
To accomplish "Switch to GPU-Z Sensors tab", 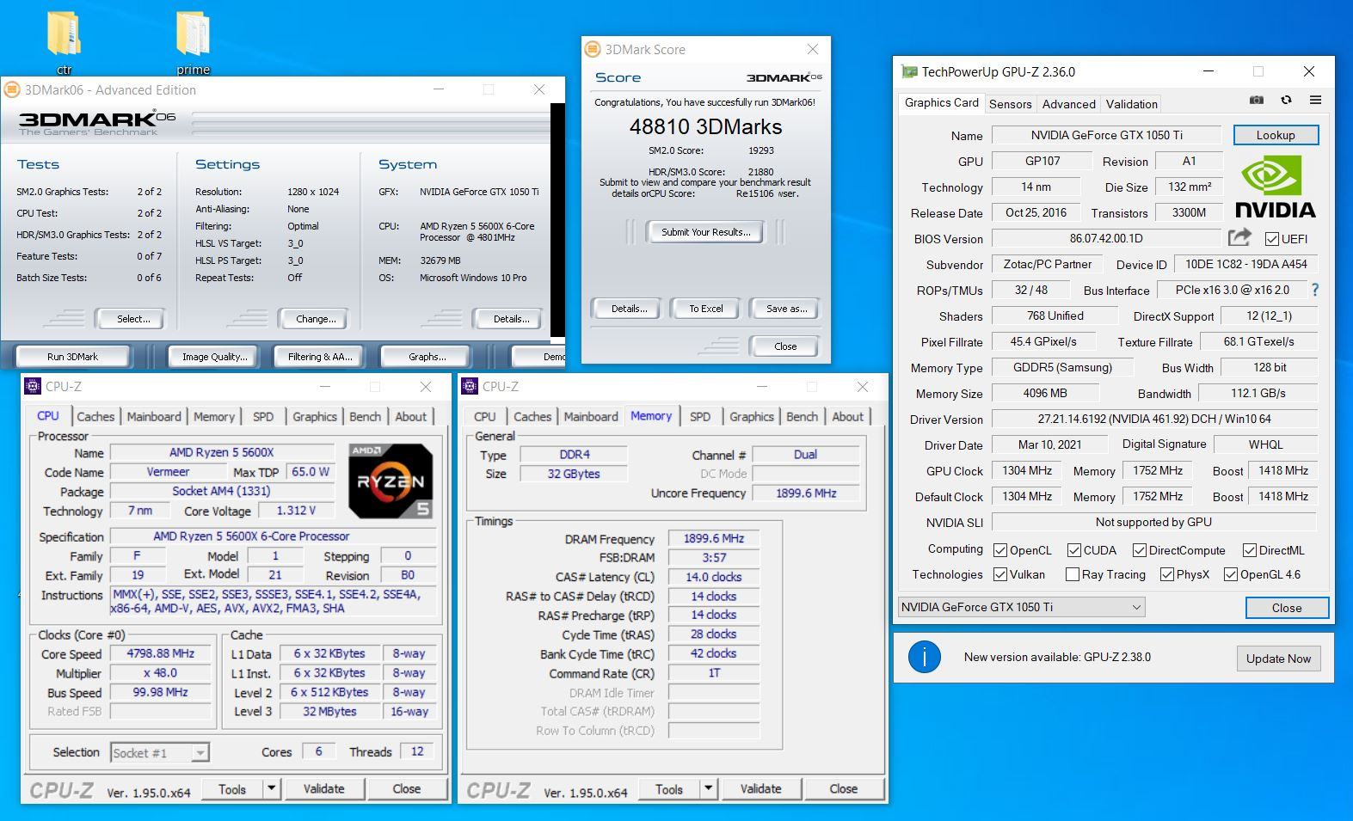I will point(1010,104).
